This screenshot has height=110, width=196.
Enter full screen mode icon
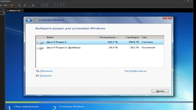point(47,5)
